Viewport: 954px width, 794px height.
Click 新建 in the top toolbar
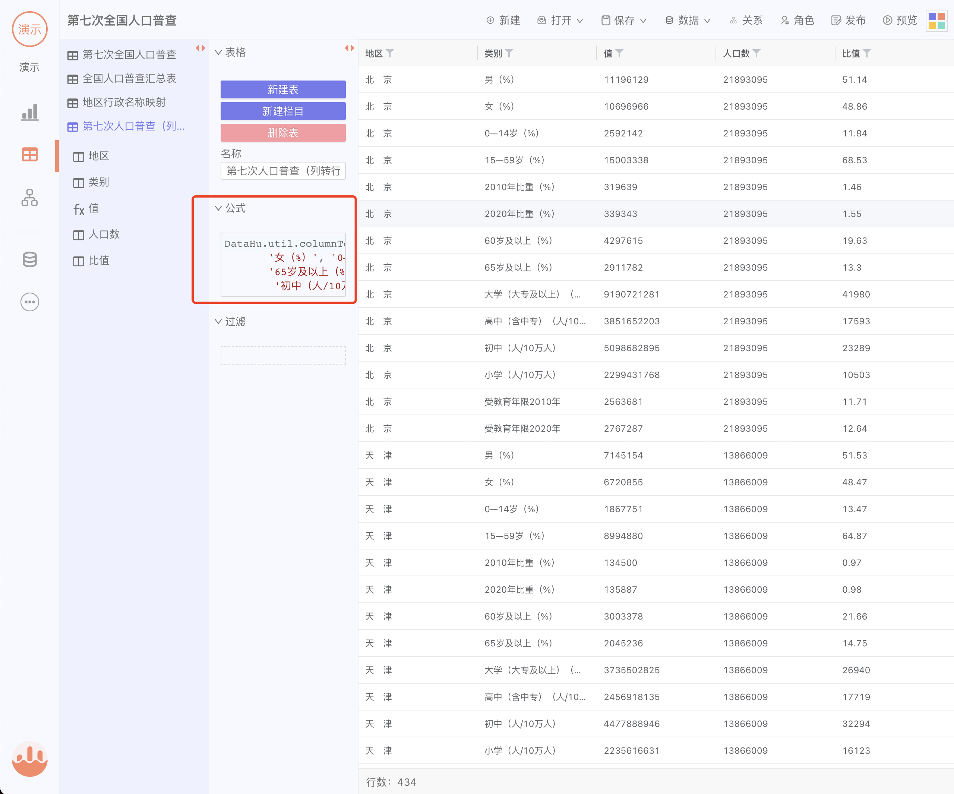click(503, 21)
